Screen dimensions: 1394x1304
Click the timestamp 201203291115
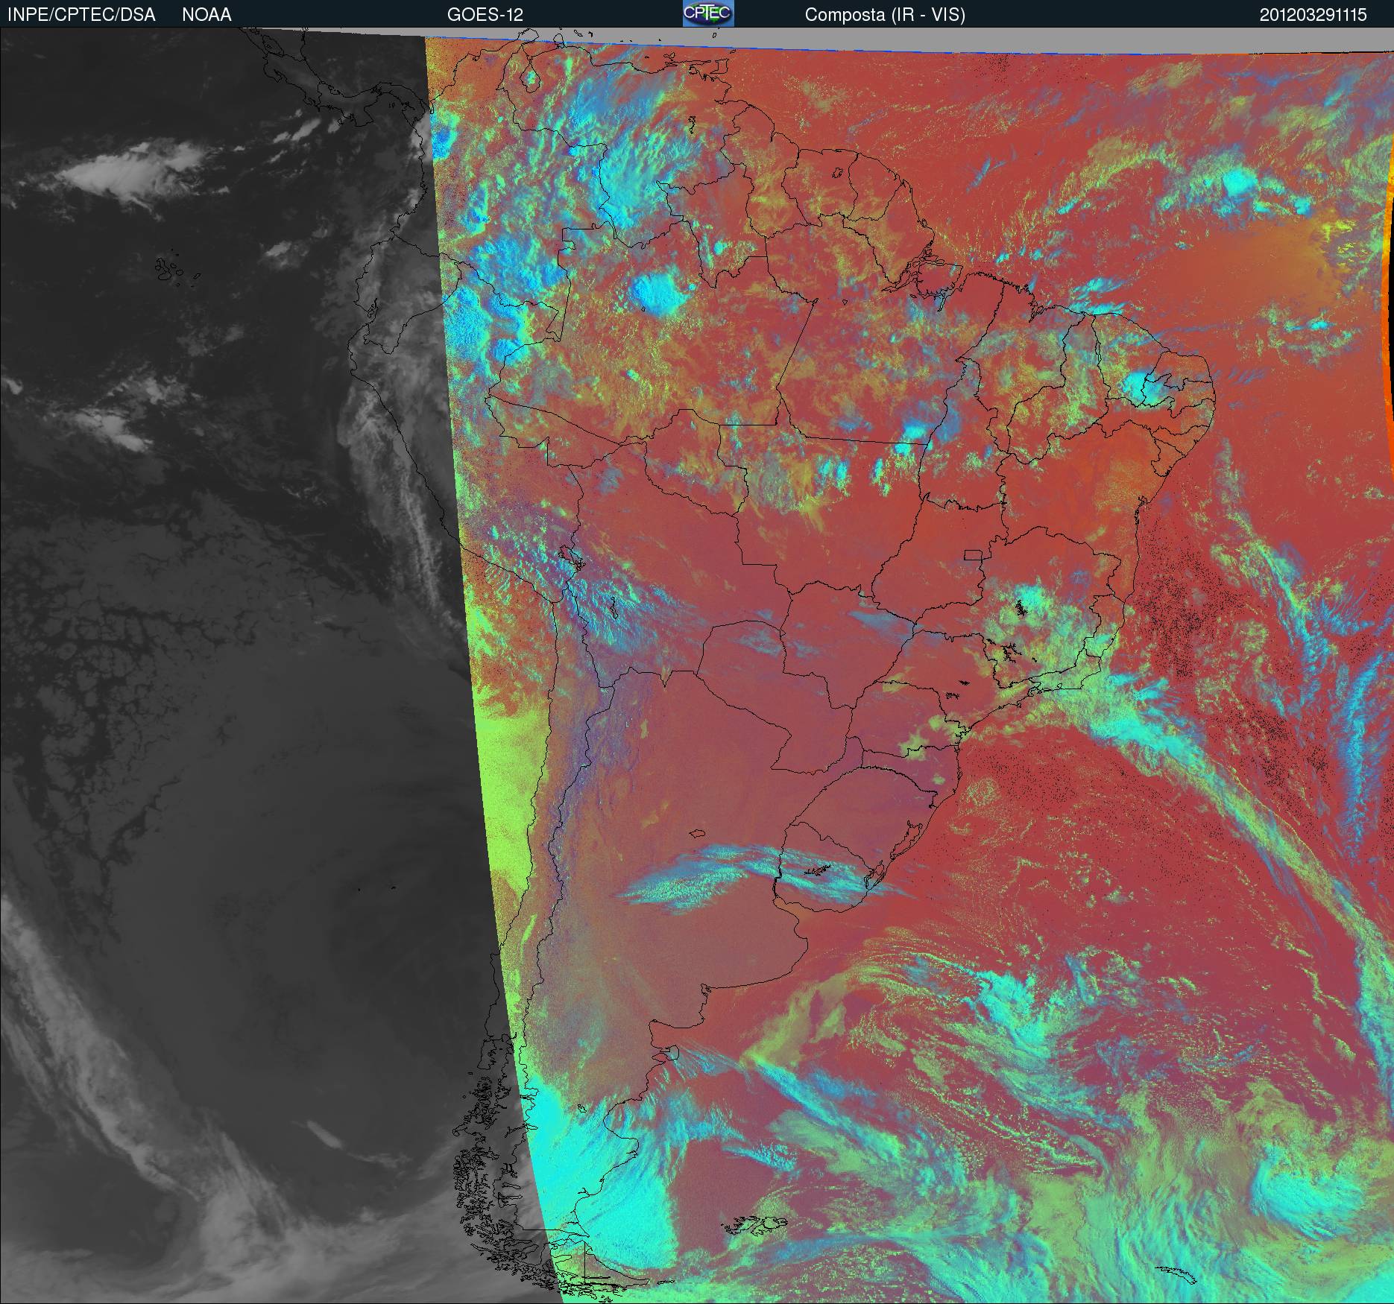coord(1313,15)
